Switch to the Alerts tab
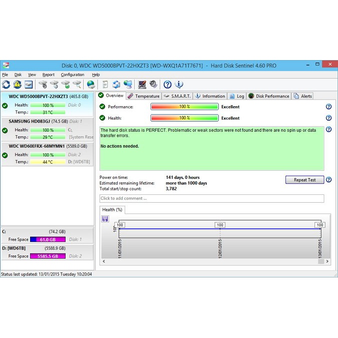Viewport: 338px width, 338px height. (x=302, y=96)
